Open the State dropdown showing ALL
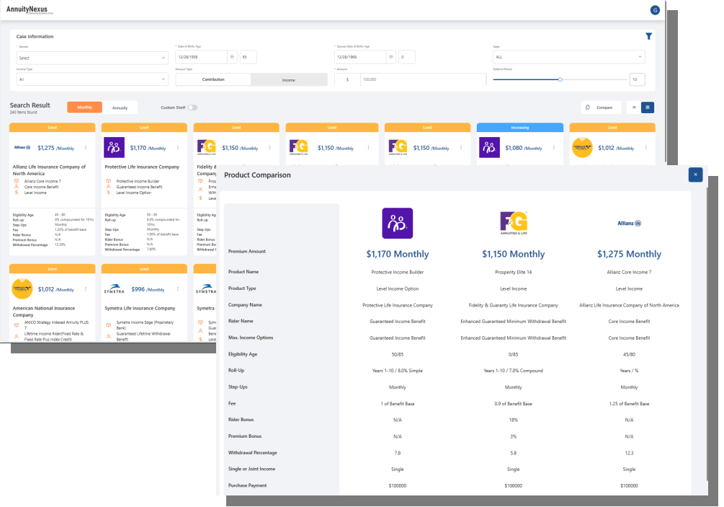Viewport: 724px width, 507px height. tap(569, 57)
